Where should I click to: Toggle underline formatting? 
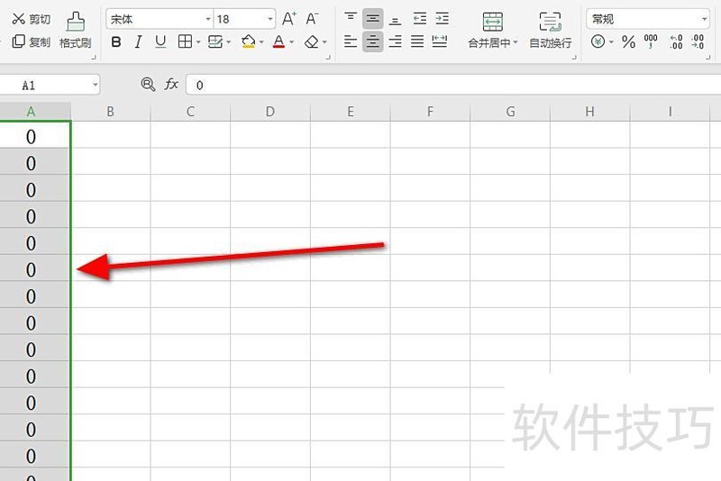coord(160,42)
